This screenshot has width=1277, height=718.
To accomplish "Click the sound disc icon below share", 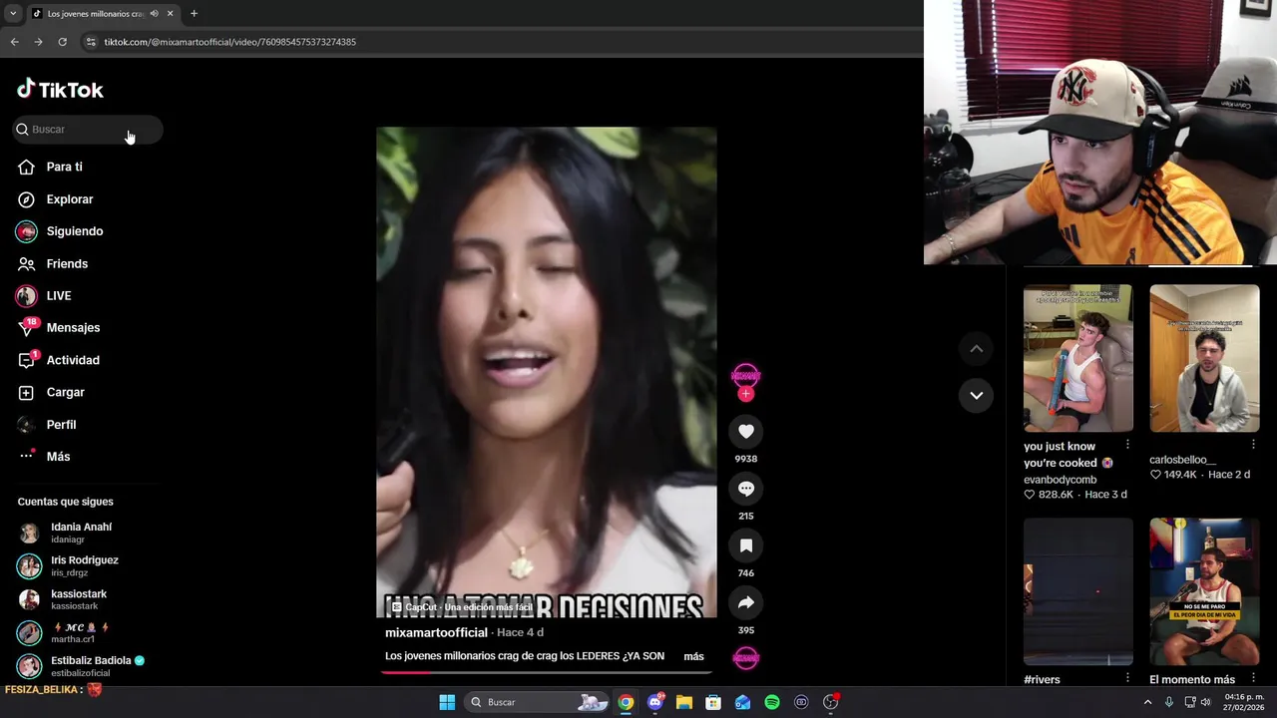I will [745, 658].
